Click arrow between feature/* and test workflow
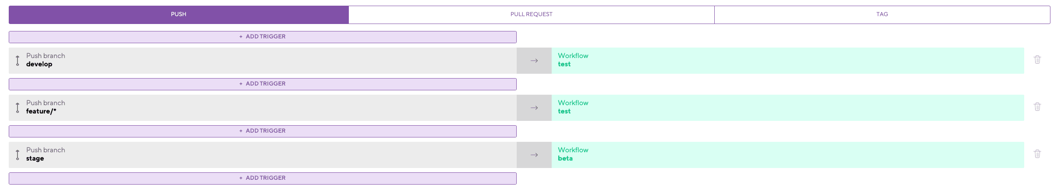The image size is (1057, 192). (x=534, y=108)
